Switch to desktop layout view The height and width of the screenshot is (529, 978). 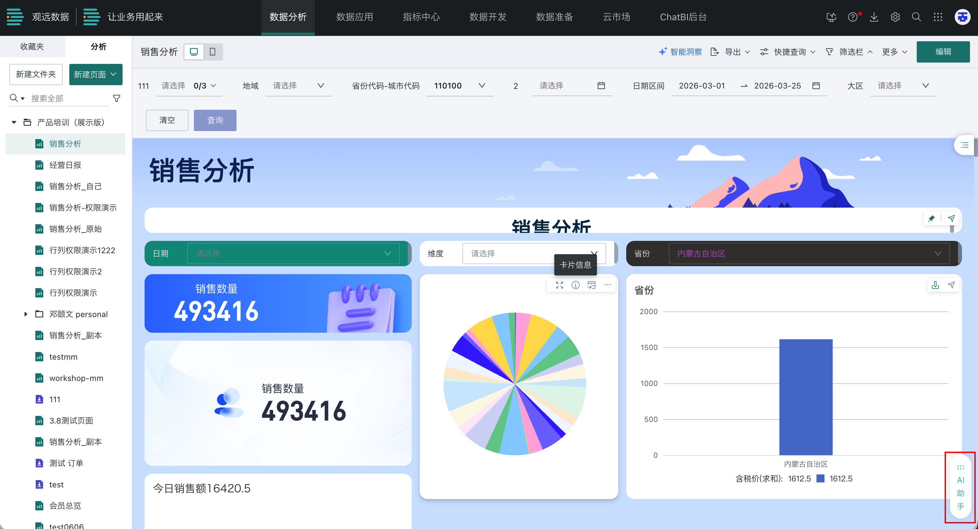pyautogui.click(x=194, y=52)
